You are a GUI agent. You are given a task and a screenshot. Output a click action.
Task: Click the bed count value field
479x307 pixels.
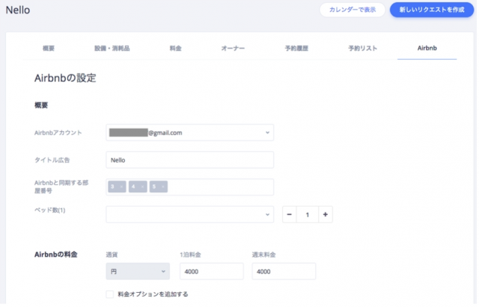[308, 215]
